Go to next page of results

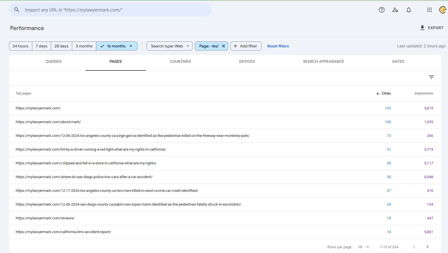point(427,247)
